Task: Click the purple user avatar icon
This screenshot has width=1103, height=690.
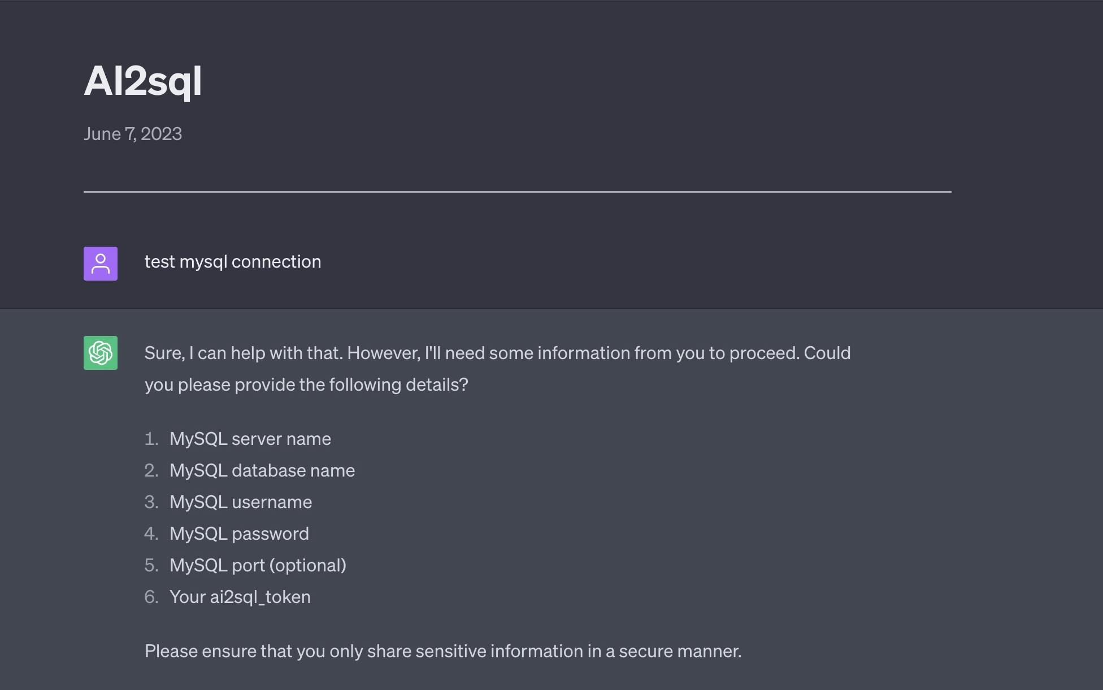Action: coord(101,264)
